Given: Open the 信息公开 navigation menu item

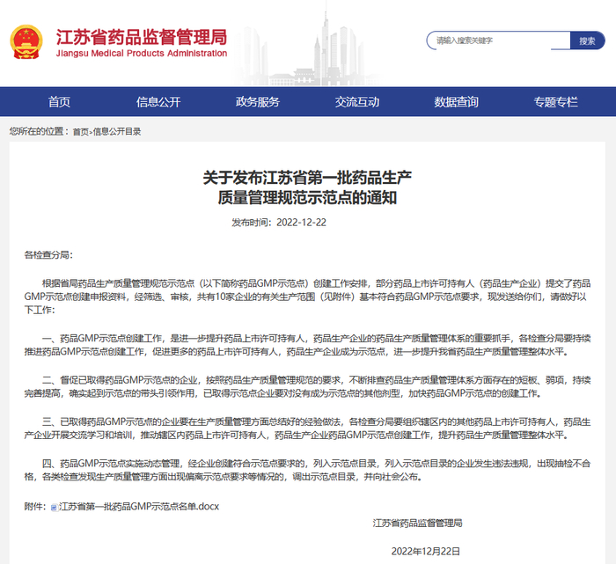Looking at the screenshot, I should click(x=158, y=102).
